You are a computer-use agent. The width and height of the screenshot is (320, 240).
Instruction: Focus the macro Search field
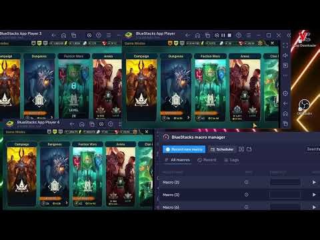313,149
